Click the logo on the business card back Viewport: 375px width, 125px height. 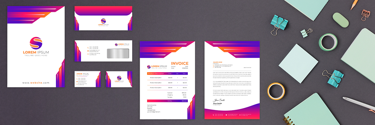pyautogui.click(x=119, y=78)
